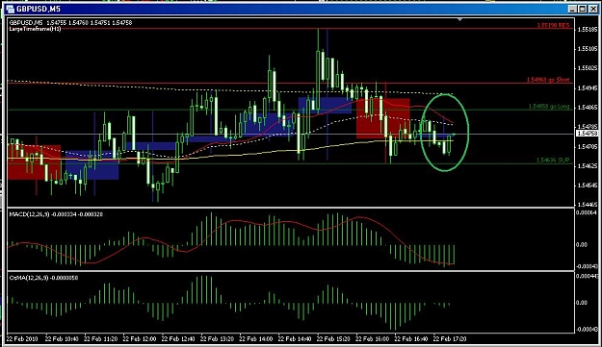This screenshot has height=347, width=602.
Task: Click 1.54705 on the price axis
Action: click(x=588, y=146)
